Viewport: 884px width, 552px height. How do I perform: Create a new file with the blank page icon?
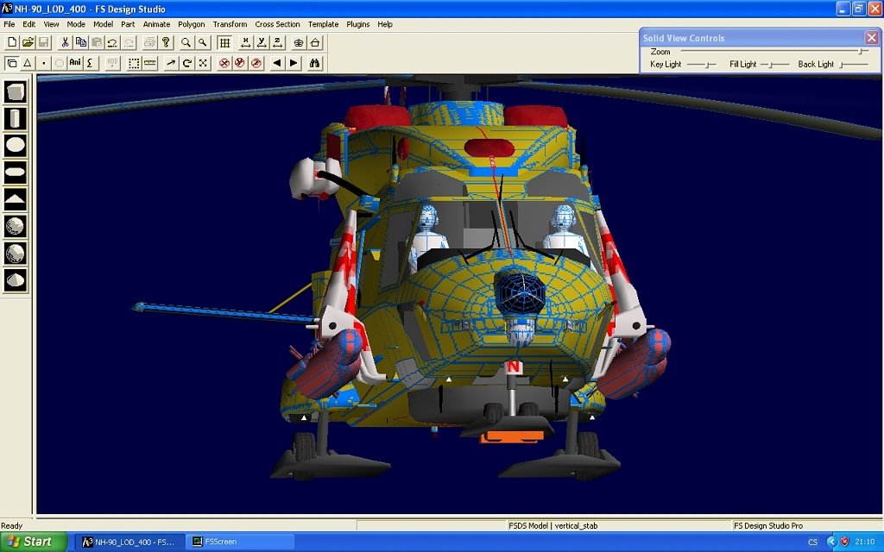point(12,42)
